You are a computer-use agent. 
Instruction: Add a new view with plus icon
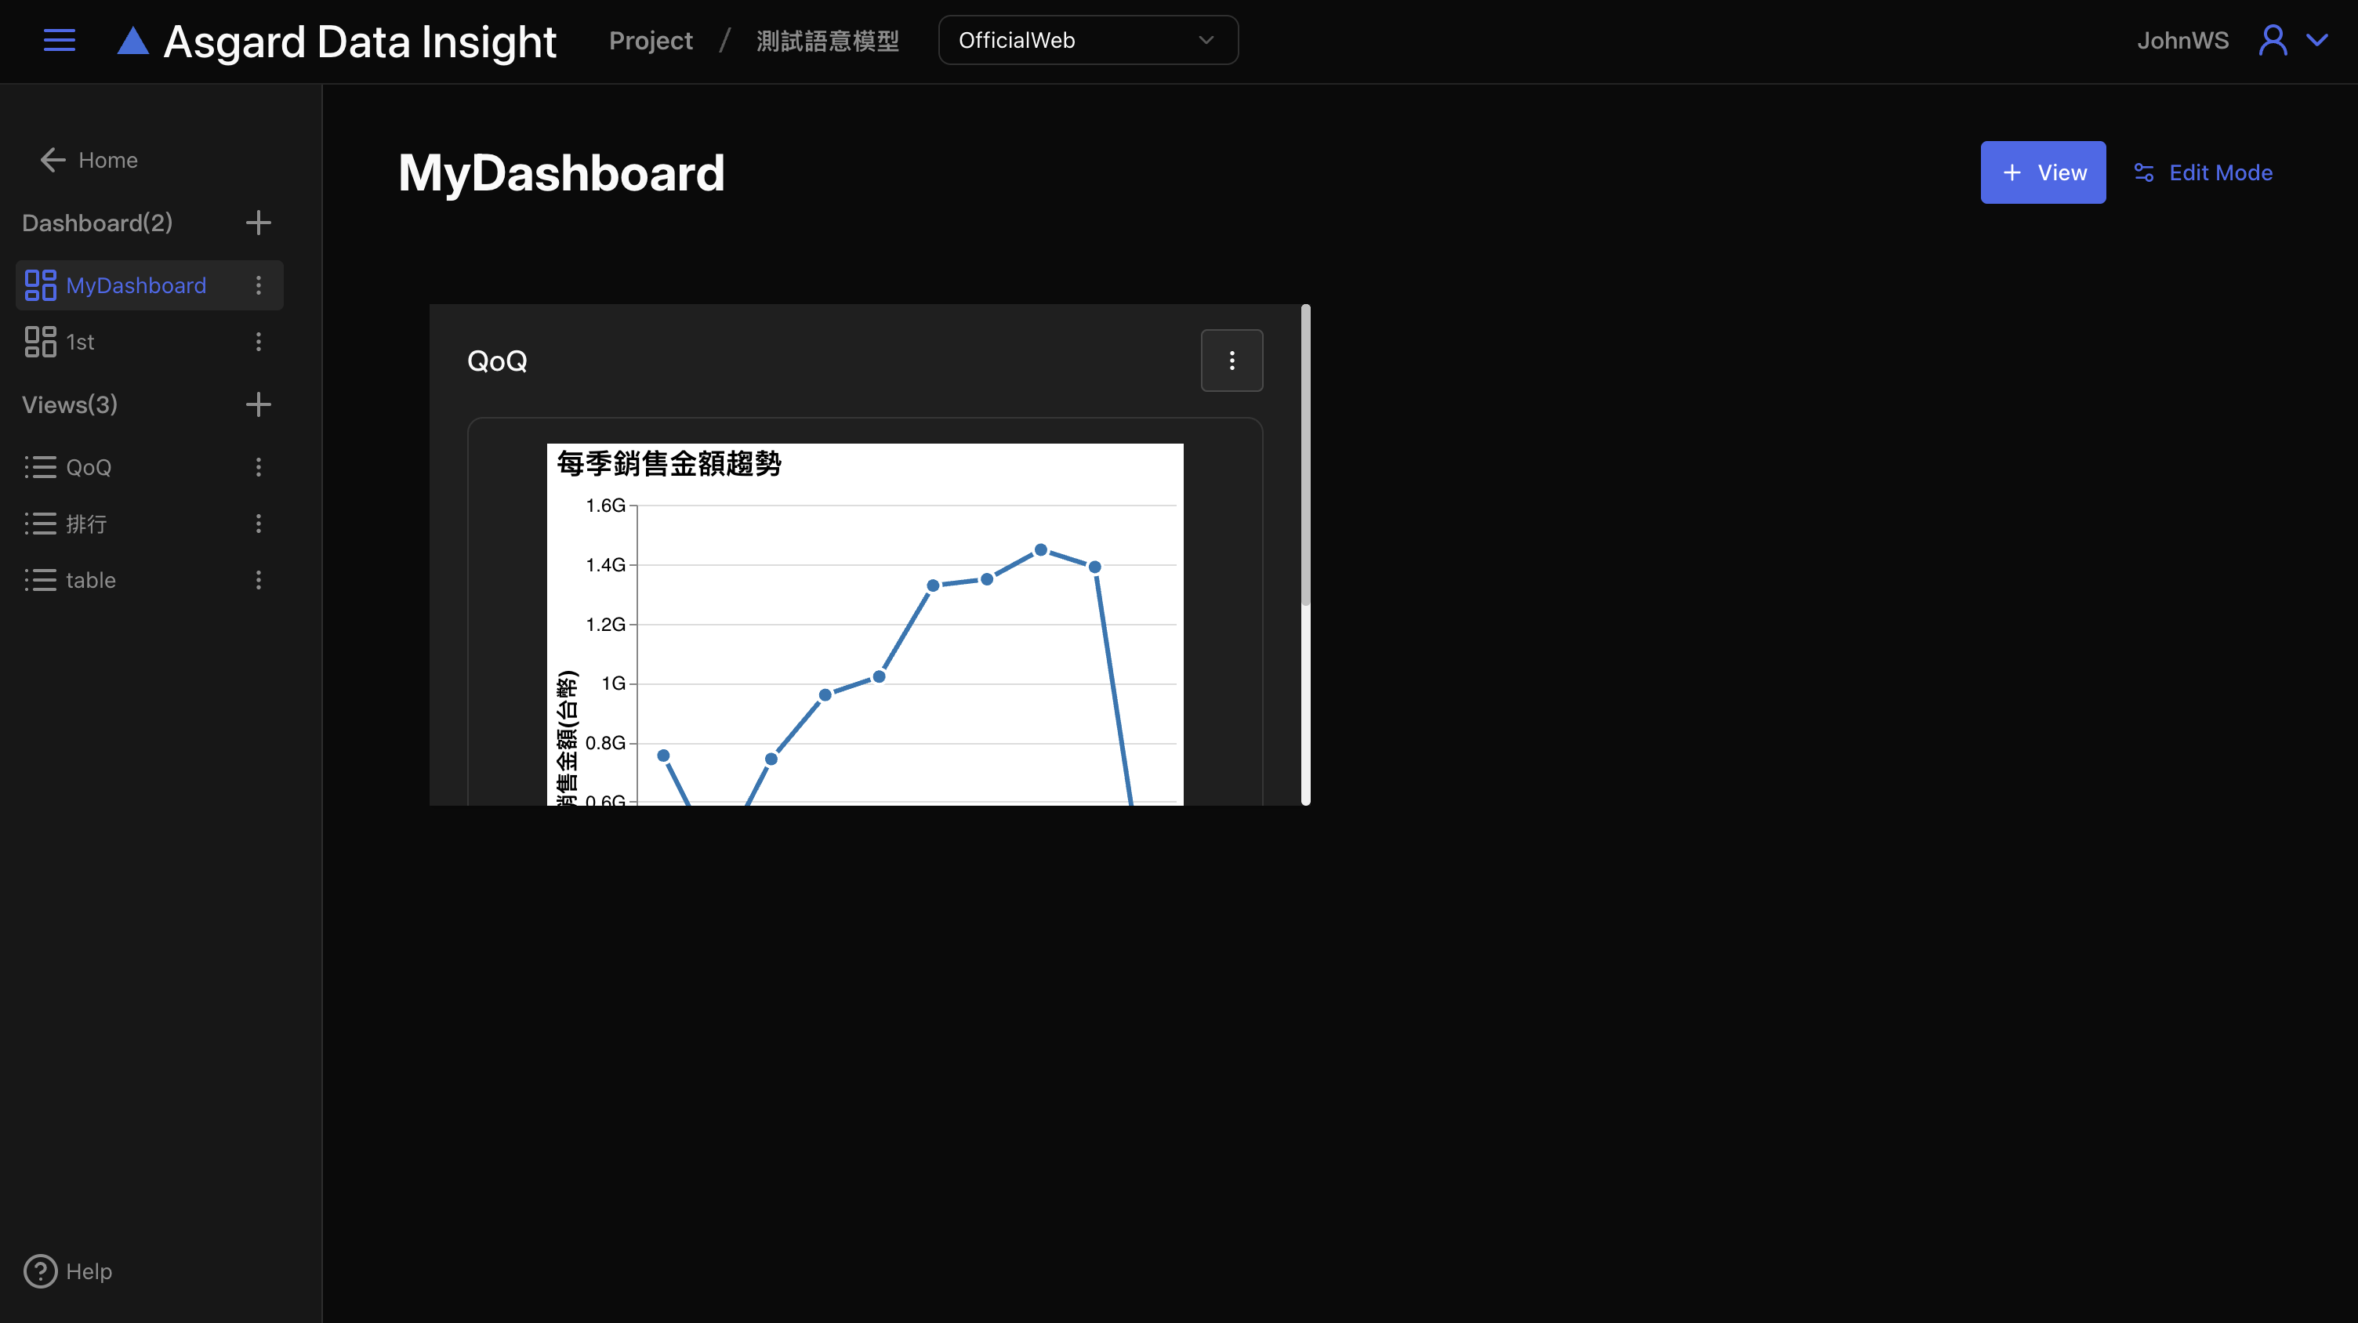coord(258,404)
